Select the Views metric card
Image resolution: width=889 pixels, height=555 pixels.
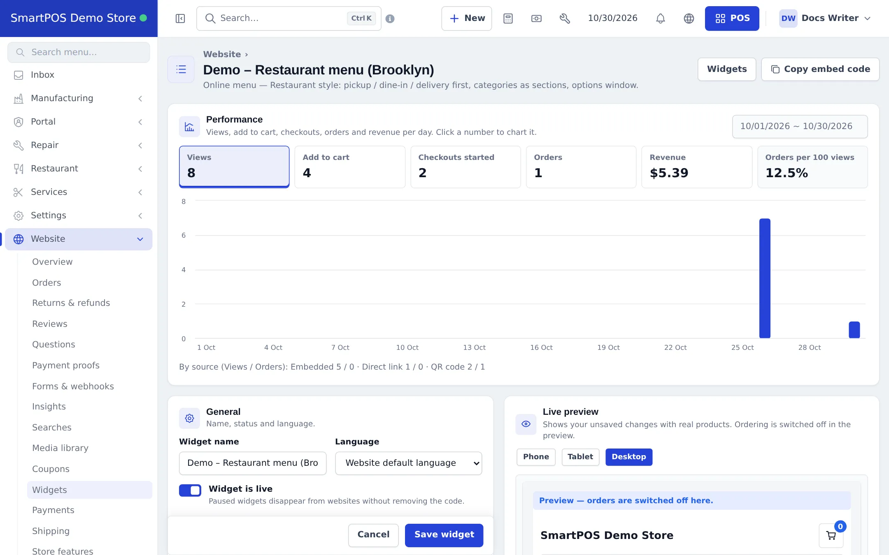coord(234,167)
